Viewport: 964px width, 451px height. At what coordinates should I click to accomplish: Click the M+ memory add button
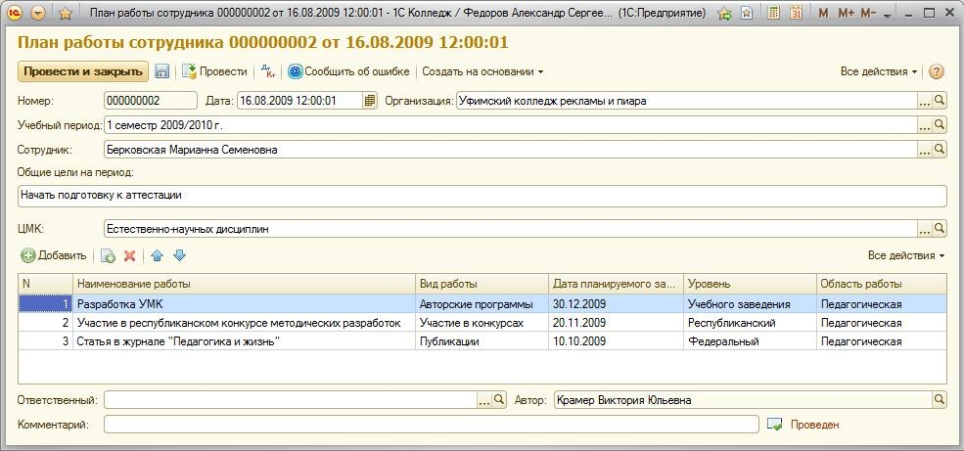(x=846, y=13)
